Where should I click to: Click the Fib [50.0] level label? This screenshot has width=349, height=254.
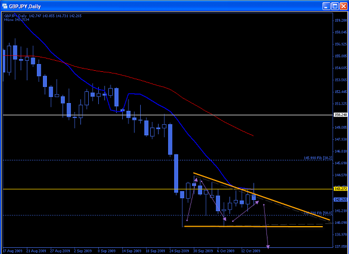(x=318, y=213)
